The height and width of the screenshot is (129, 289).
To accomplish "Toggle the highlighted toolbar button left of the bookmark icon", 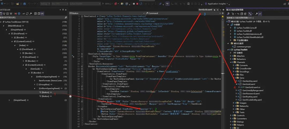I will pyautogui.click(x=167, y=4).
